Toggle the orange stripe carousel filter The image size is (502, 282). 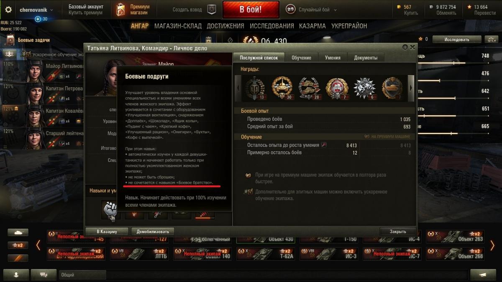point(18,258)
